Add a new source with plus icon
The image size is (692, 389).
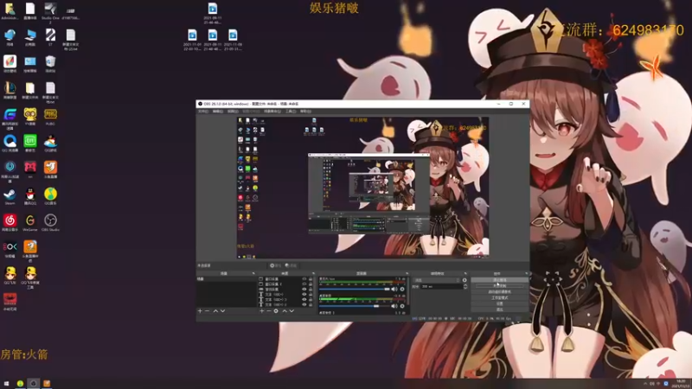[262, 311]
